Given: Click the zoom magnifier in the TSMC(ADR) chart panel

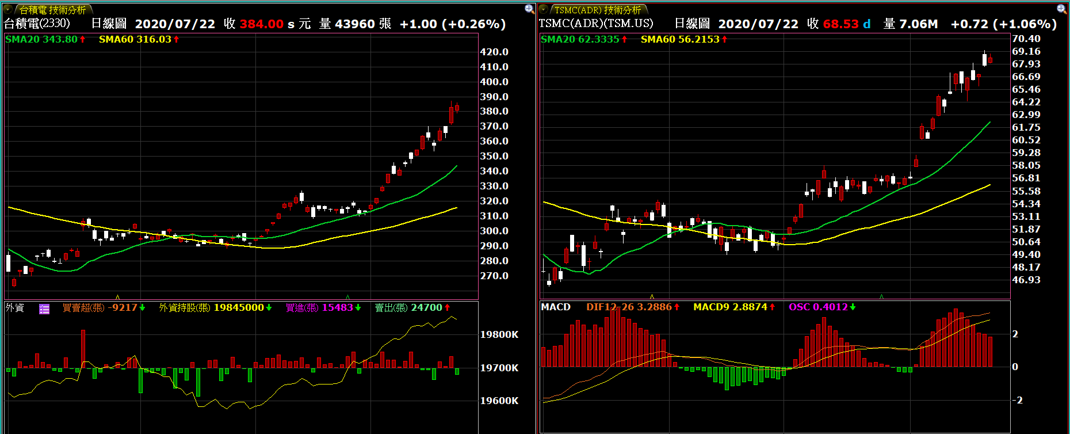Looking at the screenshot, I should [x=1062, y=9].
